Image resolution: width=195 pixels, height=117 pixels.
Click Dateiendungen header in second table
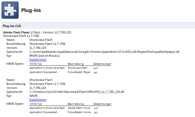[102, 104]
